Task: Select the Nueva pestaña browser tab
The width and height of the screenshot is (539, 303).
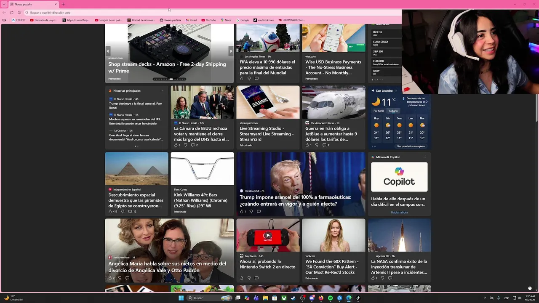Action: [33, 4]
